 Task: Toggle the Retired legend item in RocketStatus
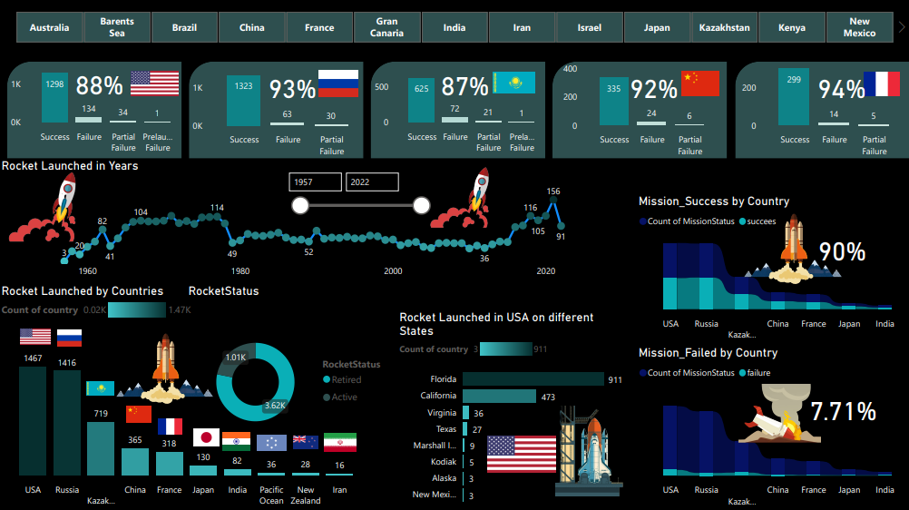pyautogui.click(x=342, y=379)
